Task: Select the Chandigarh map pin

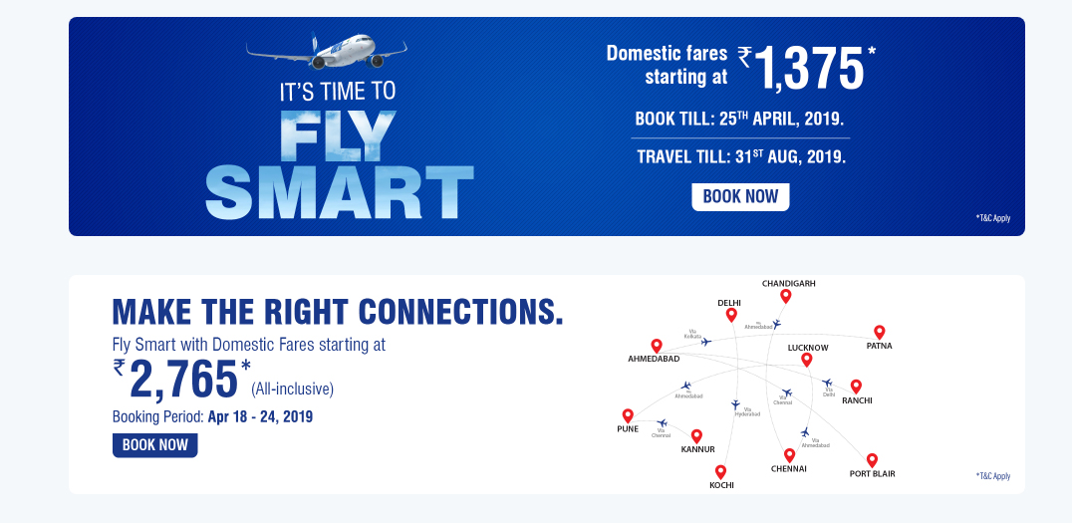Action: click(x=785, y=296)
